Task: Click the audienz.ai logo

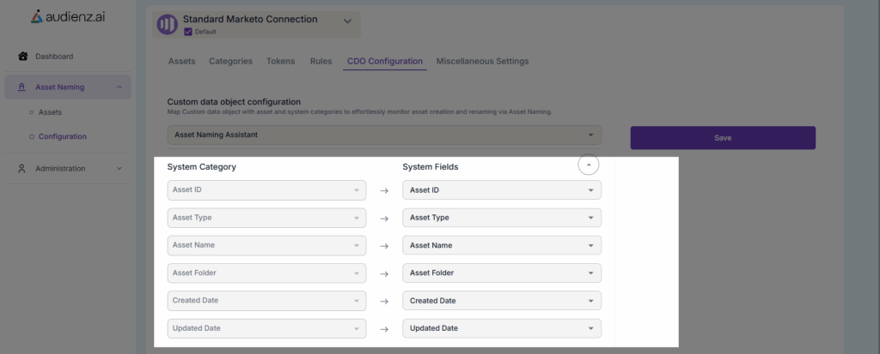Action: [x=67, y=16]
